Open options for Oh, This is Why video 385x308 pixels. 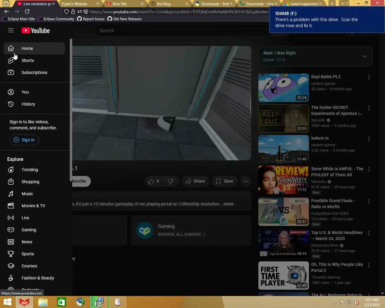coord(369,265)
